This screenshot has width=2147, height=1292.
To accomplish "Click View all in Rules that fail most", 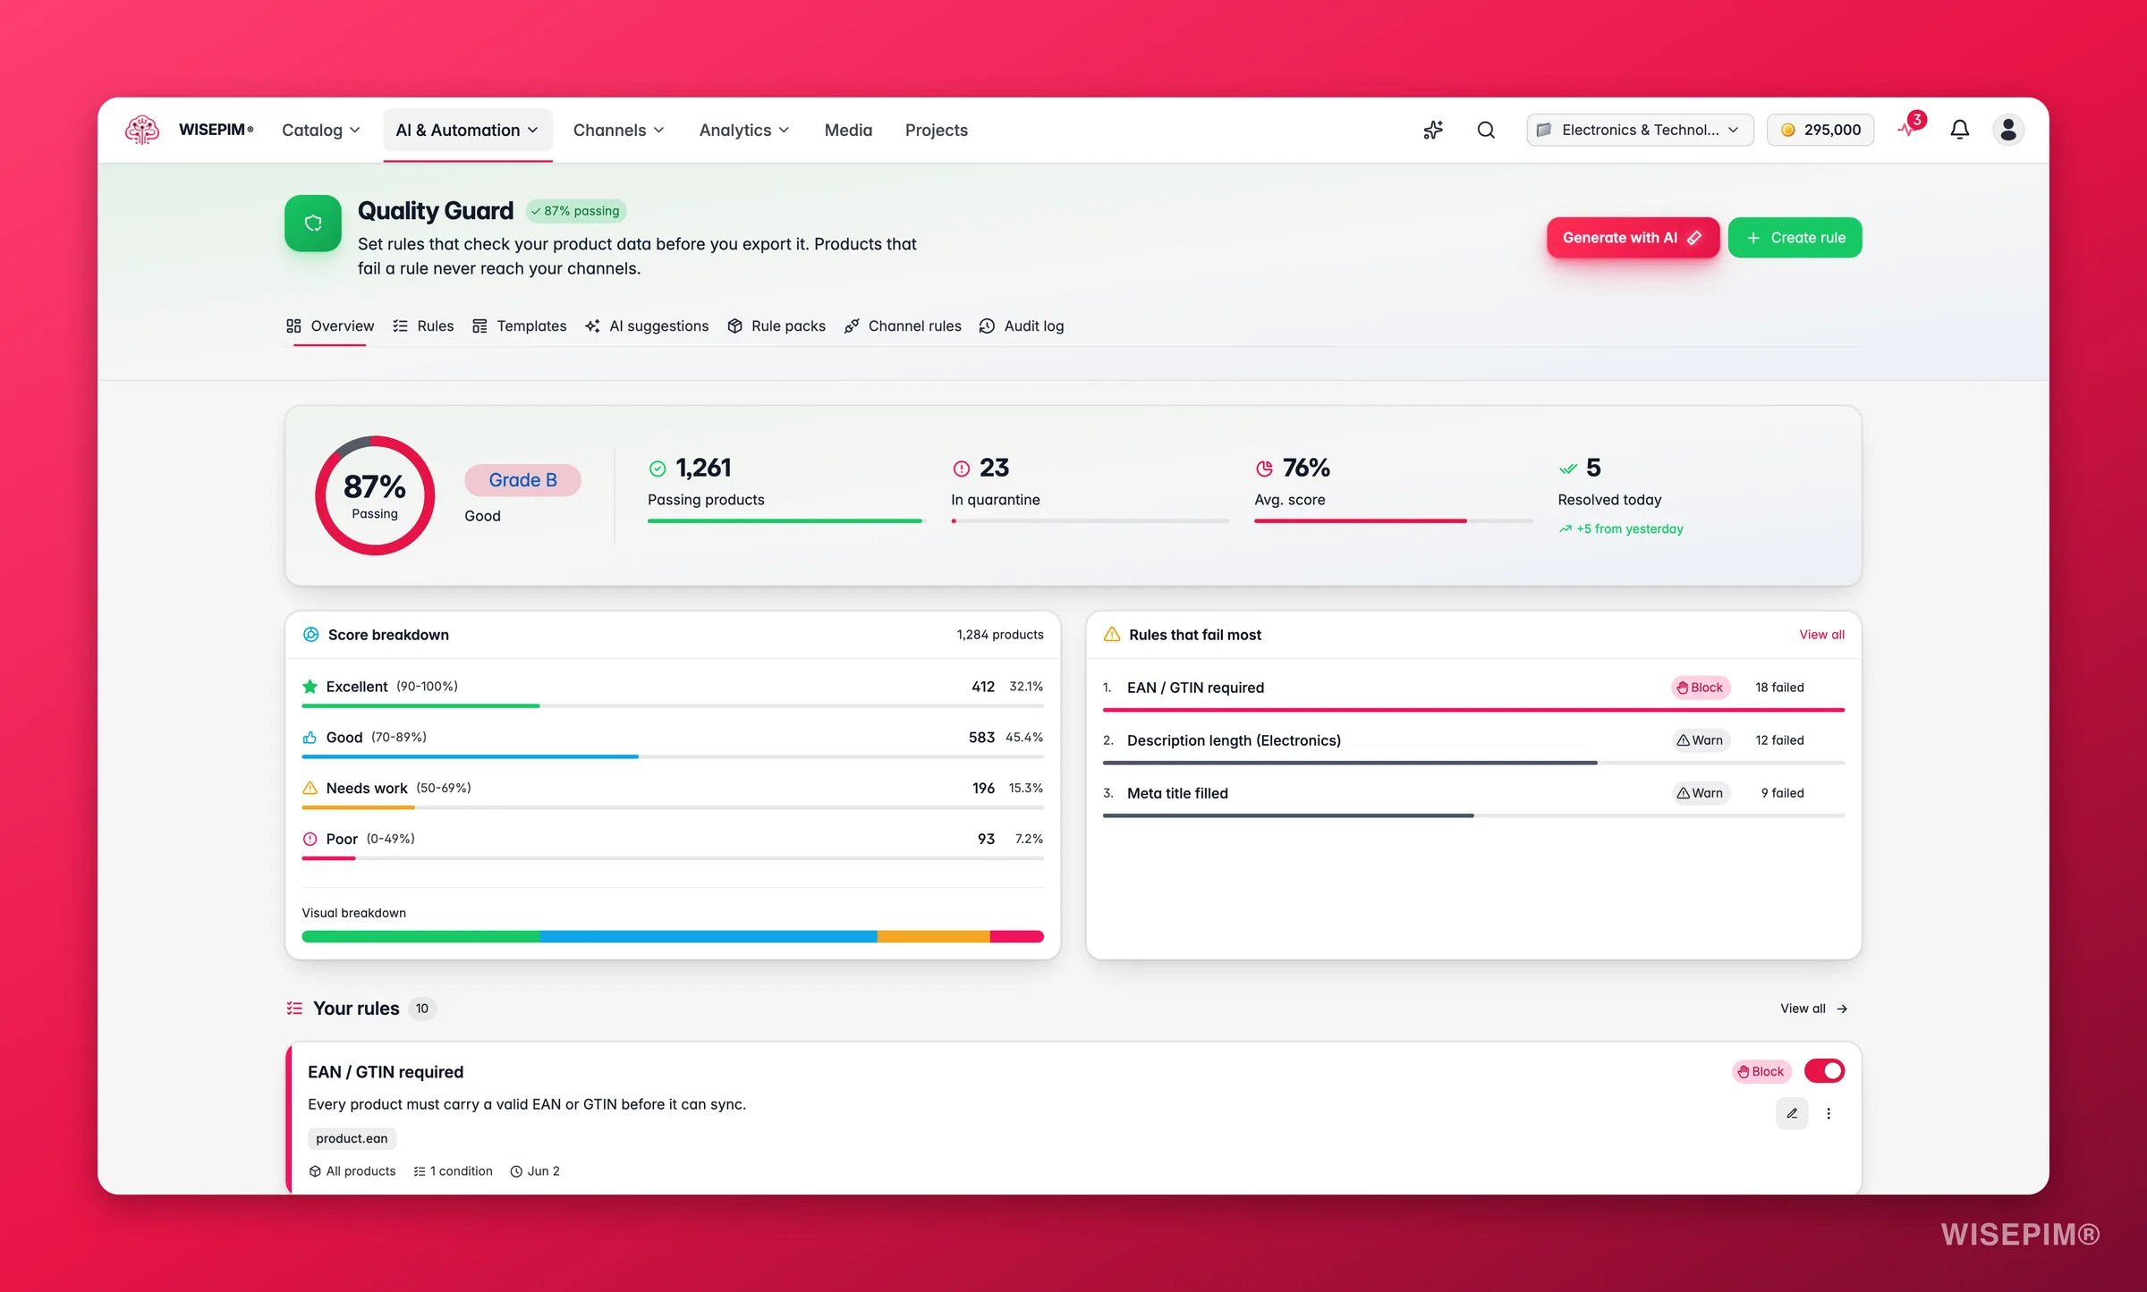I will 1821,634.
